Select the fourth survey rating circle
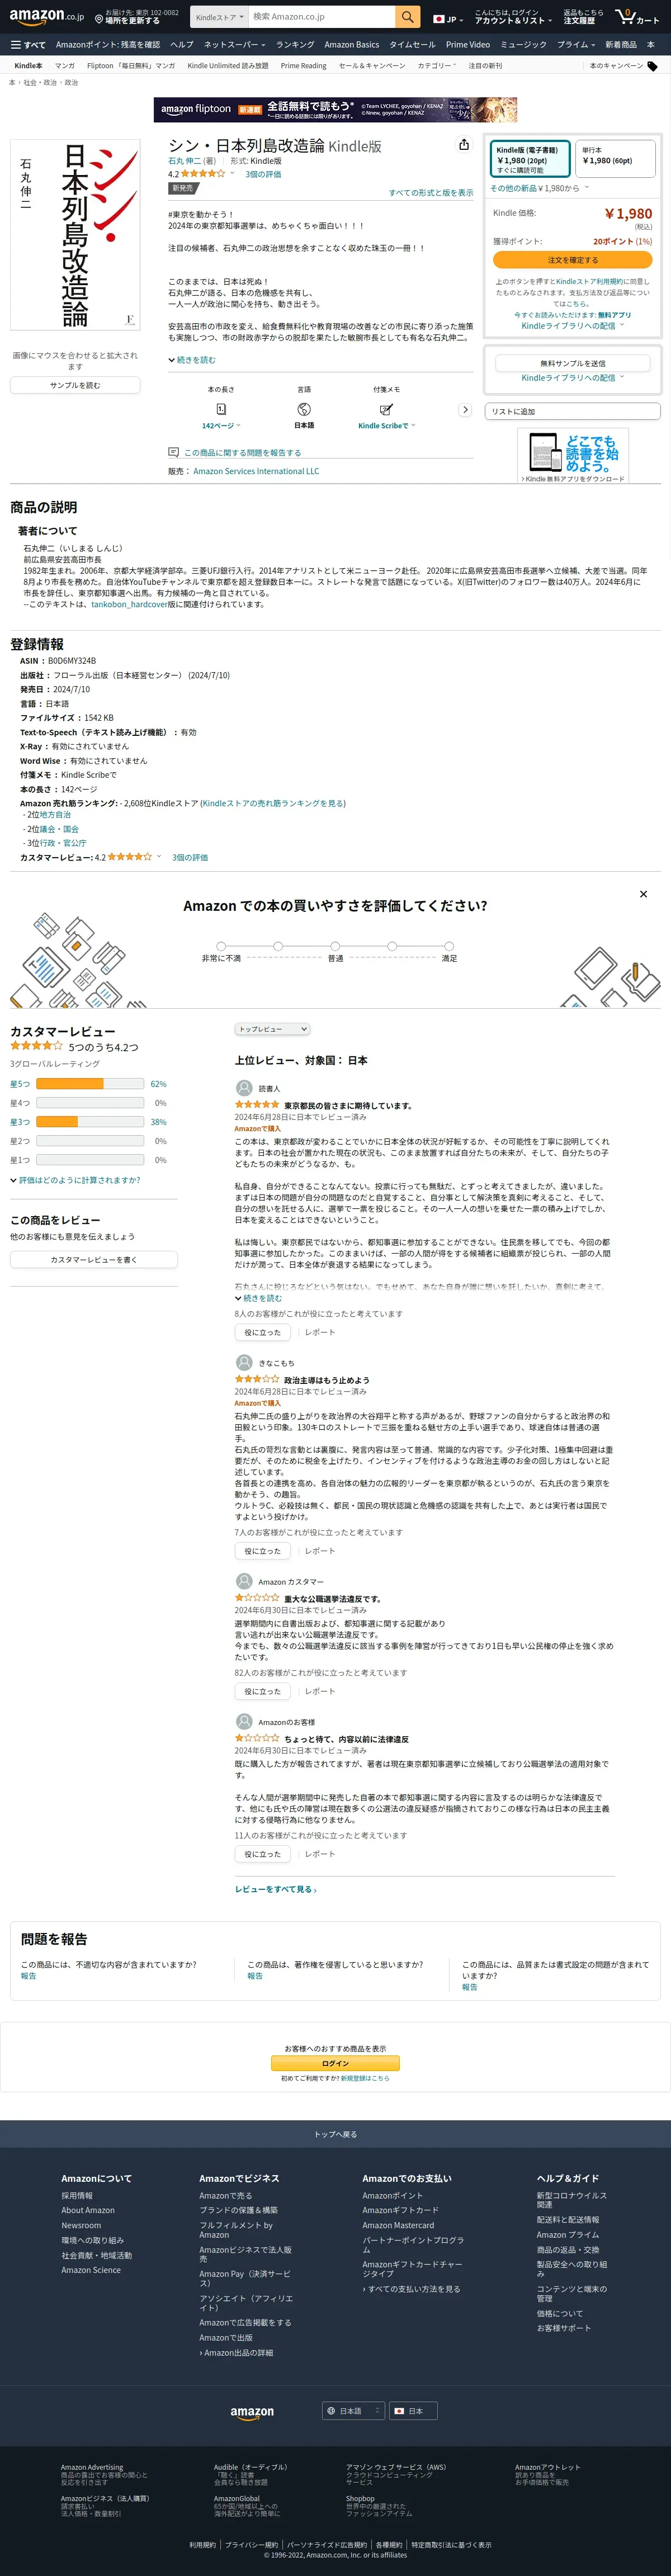 tap(392, 946)
